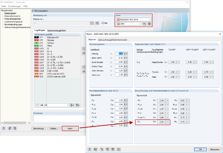223x153 pixels.
Task: Open the Einstellungen menu
Action: 14,6
